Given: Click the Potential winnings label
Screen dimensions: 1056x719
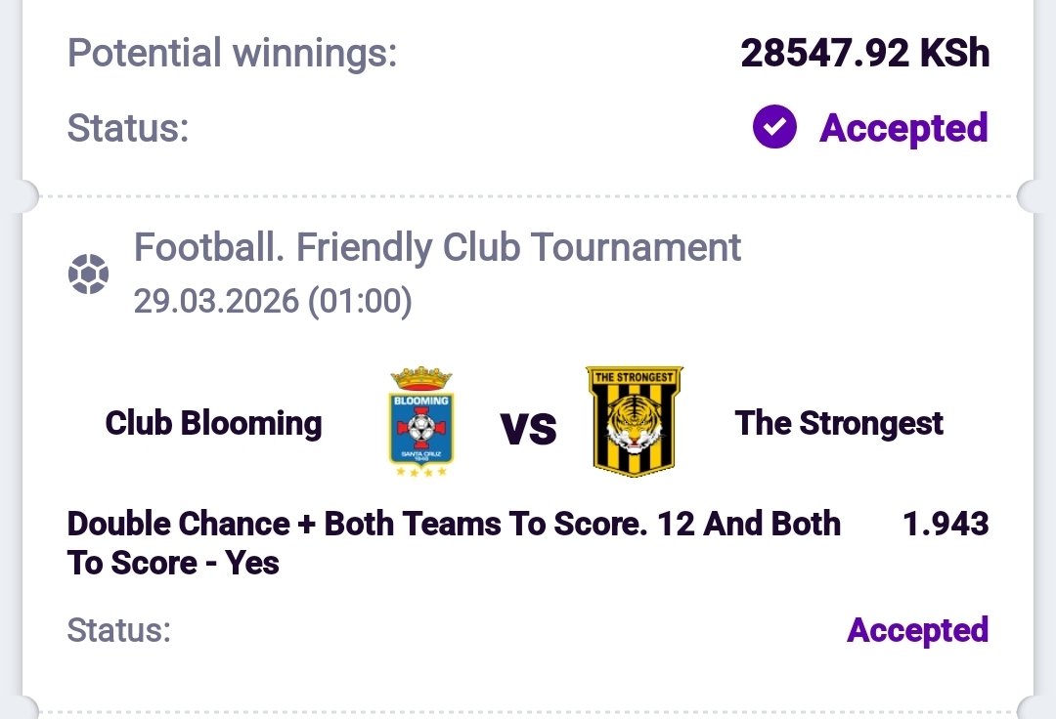Looking at the screenshot, I should pyautogui.click(x=232, y=53).
